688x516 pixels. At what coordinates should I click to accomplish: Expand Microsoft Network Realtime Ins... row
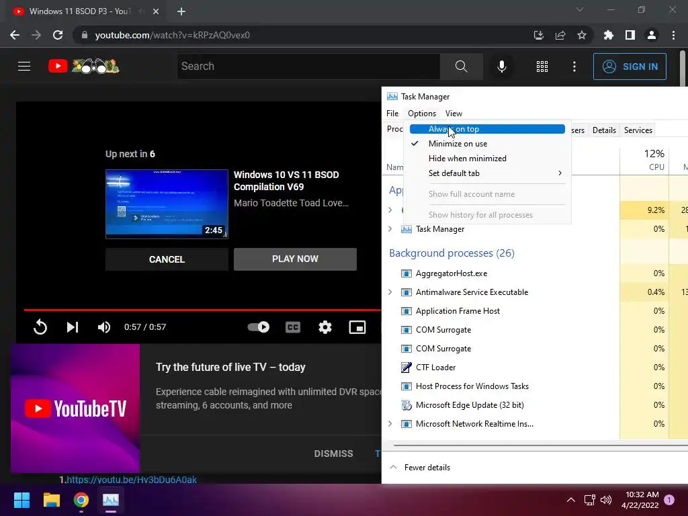(390, 423)
